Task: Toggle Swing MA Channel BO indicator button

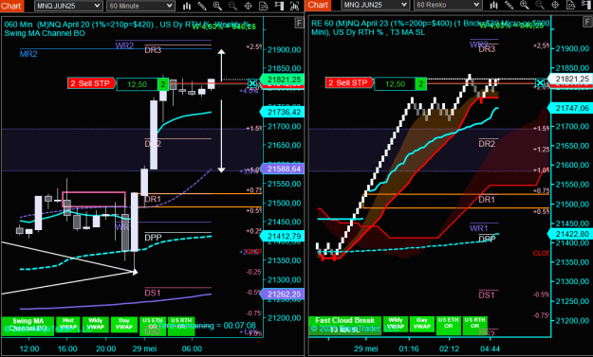Action: [28, 325]
